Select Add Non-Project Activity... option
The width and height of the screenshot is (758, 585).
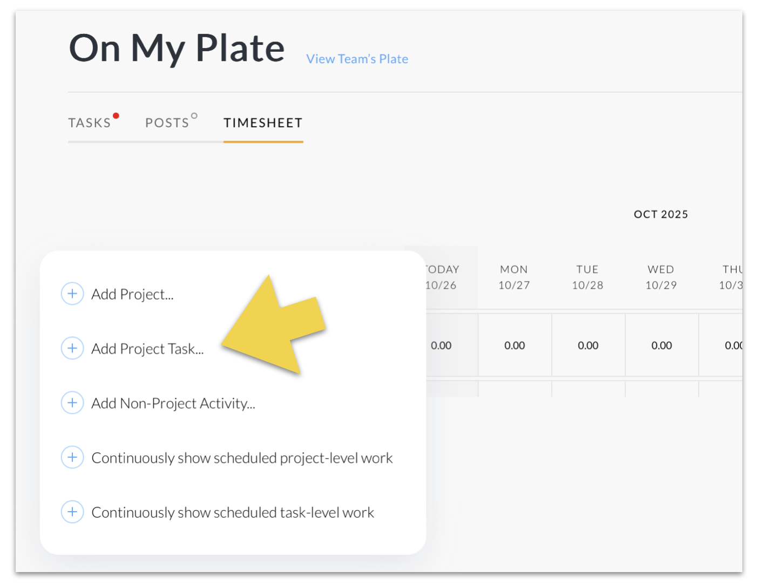[x=173, y=403]
